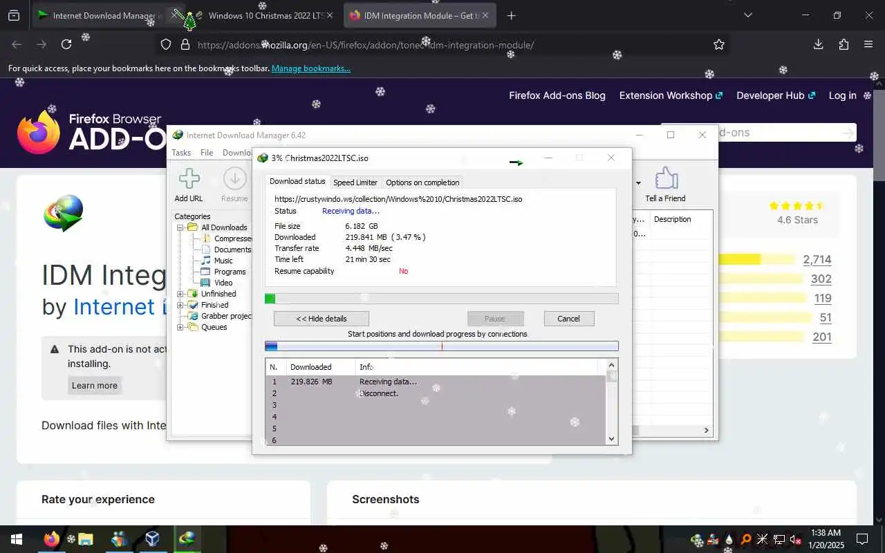Open Firefox downloads panel icon

(818, 44)
